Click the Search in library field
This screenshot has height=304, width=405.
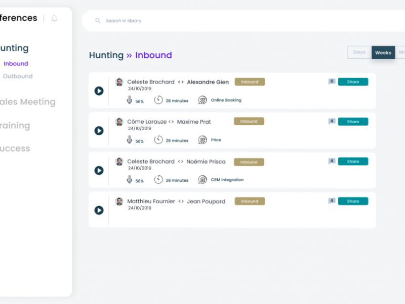tap(244, 21)
